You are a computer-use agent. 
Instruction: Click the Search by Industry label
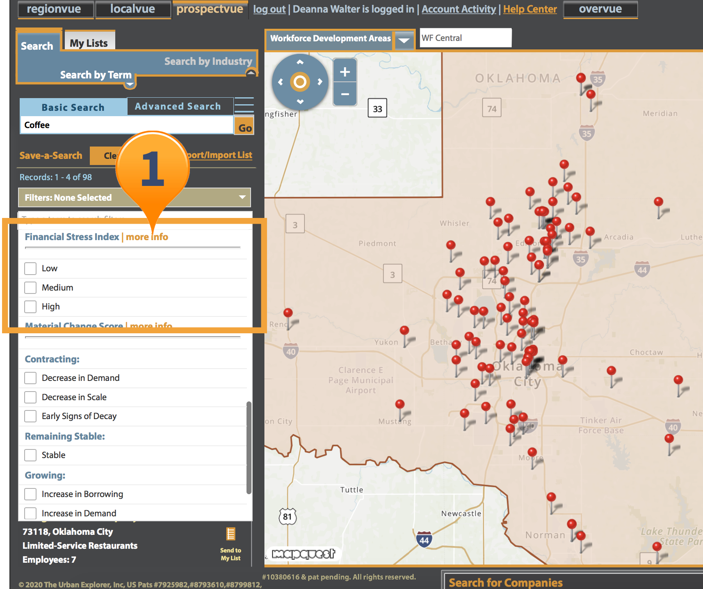click(208, 61)
